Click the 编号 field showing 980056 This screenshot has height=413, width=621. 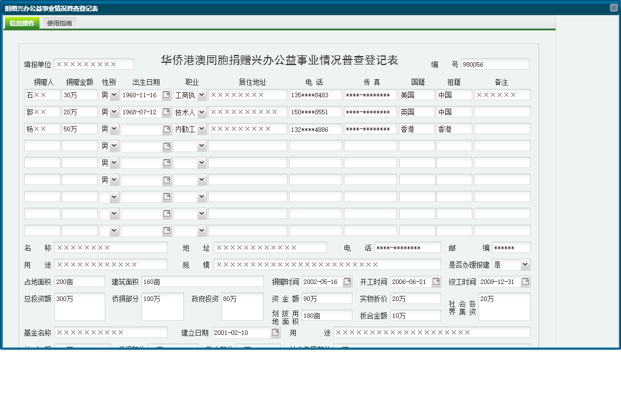pyautogui.click(x=495, y=64)
